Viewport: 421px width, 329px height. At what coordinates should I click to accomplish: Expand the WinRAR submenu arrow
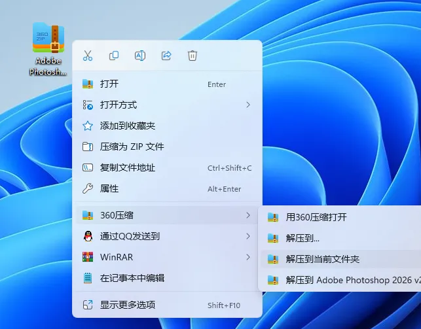[x=248, y=257]
